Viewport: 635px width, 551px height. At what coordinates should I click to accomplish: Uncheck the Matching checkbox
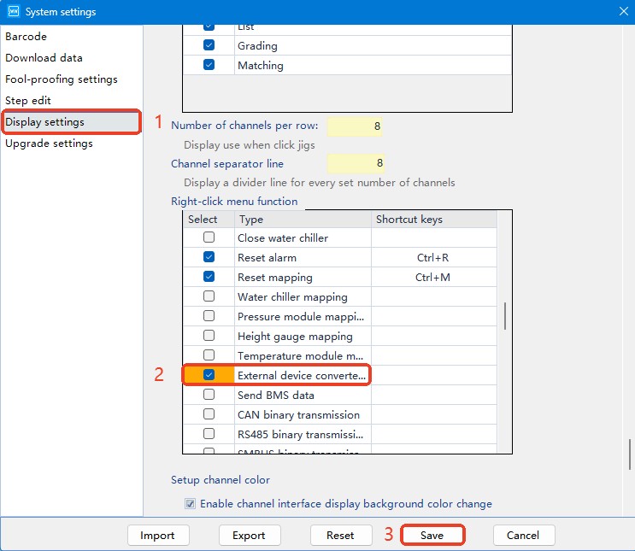[x=209, y=66]
